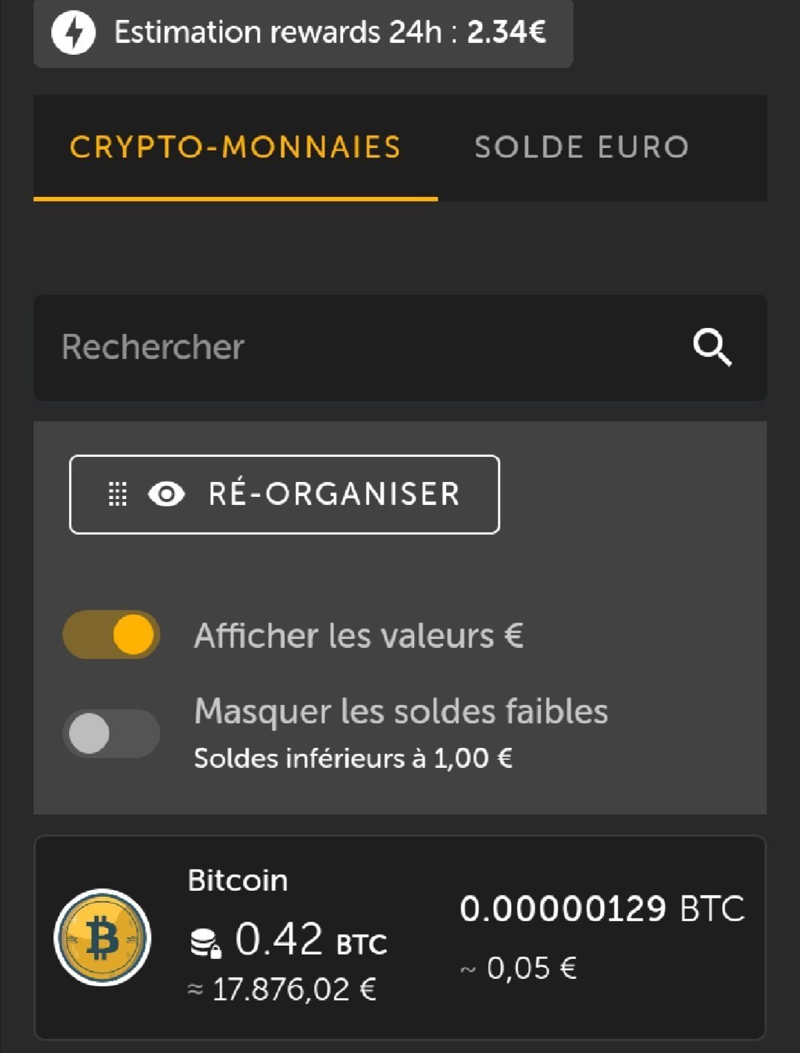Open the Estimation rewards 24h banner
800x1053 pixels.
point(304,33)
